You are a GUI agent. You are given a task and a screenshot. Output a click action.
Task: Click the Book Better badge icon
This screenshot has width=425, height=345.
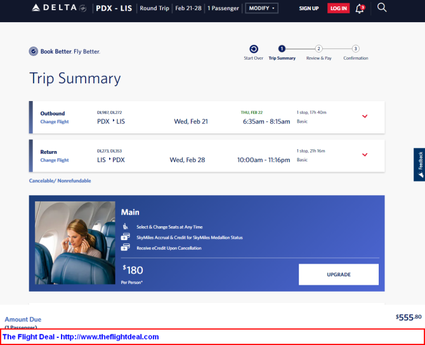(x=34, y=51)
